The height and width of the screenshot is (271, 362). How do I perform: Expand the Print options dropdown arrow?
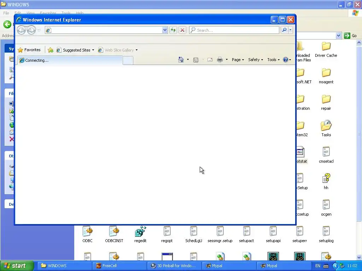227,60
